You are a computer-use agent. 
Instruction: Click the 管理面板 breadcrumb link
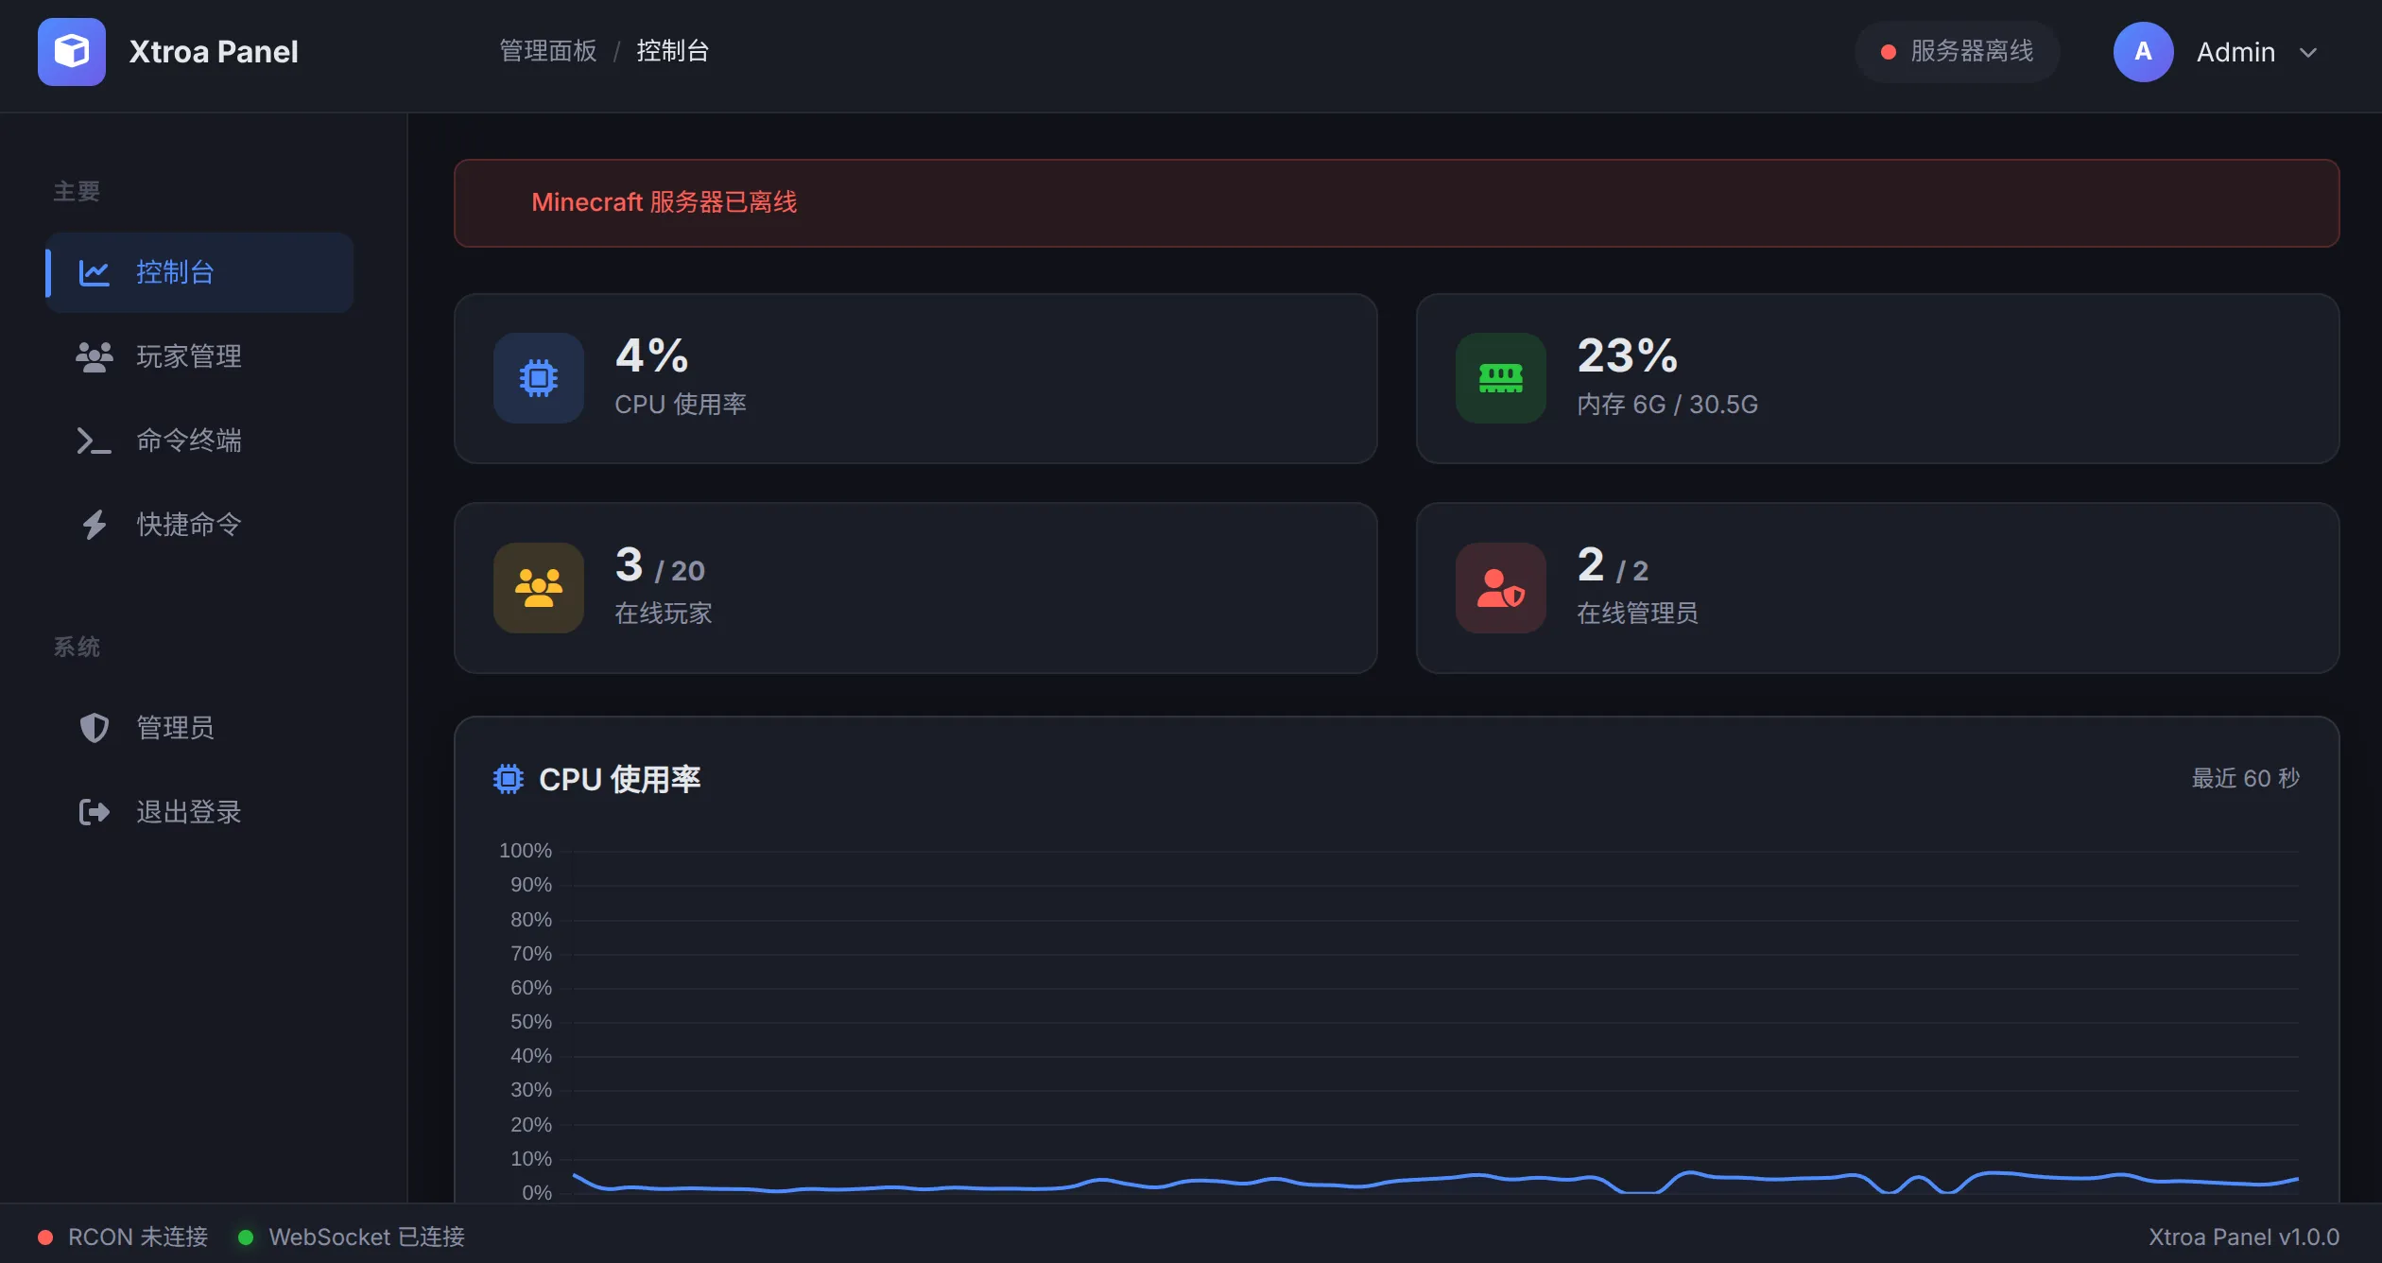pos(547,51)
